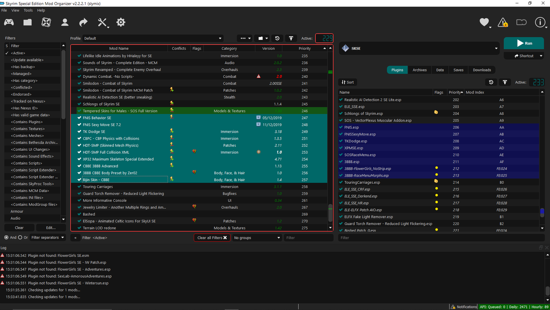This screenshot has height=310, width=550.
Task: Open the Manage Instances gamepad icon
Action: point(9,22)
